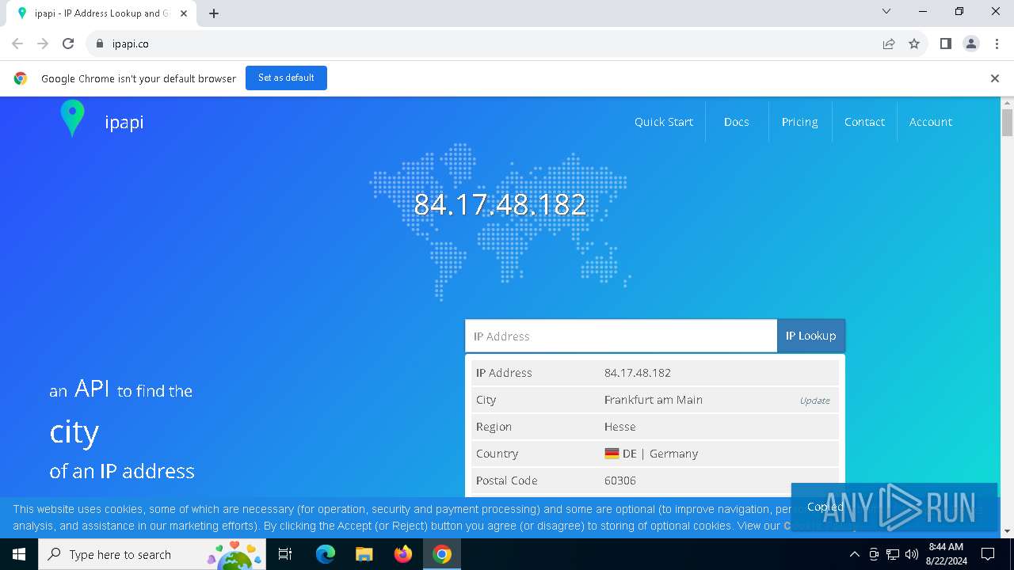Click the scrollbar down arrow

tap(1007, 531)
